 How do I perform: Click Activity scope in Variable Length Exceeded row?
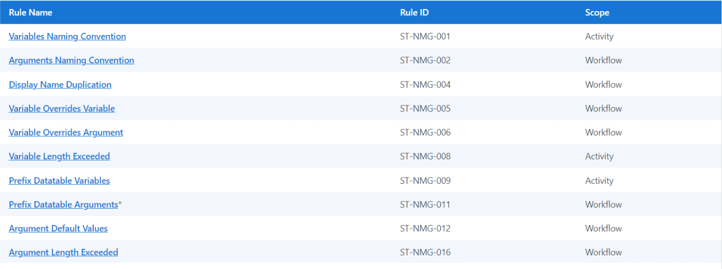click(x=599, y=156)
